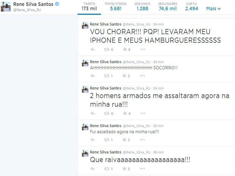Open more options on 2 homens armados tweet
The height and width of the screenshot is (176, 235).
[143, 113]
